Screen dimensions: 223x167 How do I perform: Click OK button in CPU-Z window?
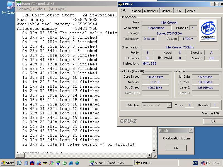pos(213,121)
